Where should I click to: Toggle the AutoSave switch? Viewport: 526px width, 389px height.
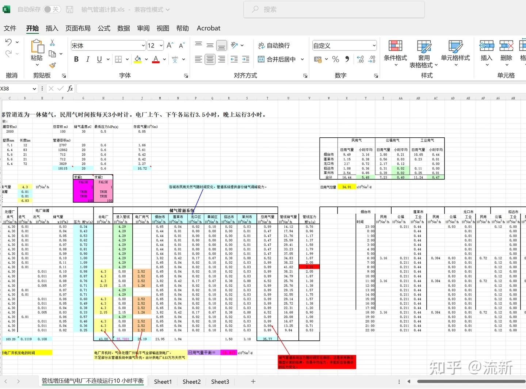(x=52, y=9)
